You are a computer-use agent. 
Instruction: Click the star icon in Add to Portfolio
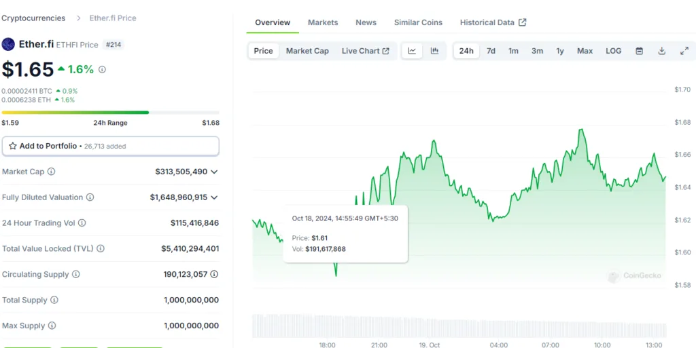(13, 146)
